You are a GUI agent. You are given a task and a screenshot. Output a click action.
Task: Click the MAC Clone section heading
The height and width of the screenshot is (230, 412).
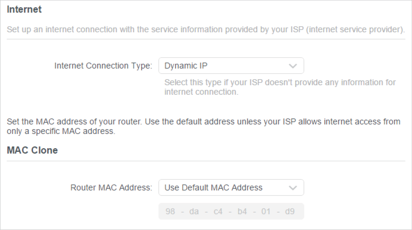point(32,150)
